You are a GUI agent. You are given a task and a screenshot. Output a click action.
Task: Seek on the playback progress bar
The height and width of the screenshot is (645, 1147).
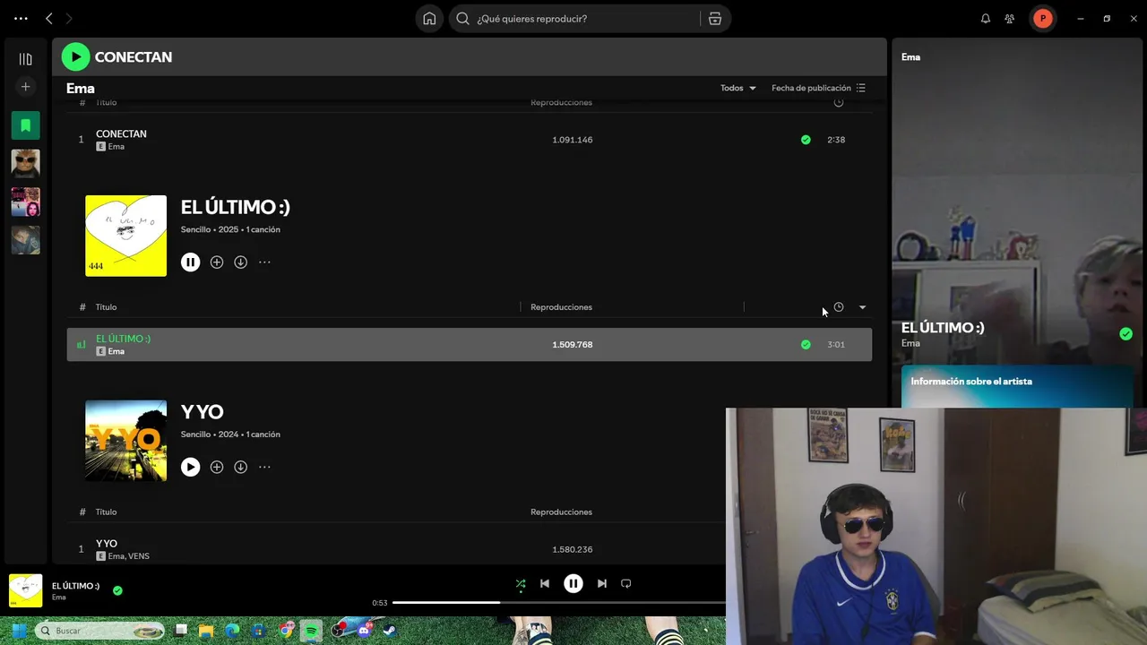pos(559,603)
